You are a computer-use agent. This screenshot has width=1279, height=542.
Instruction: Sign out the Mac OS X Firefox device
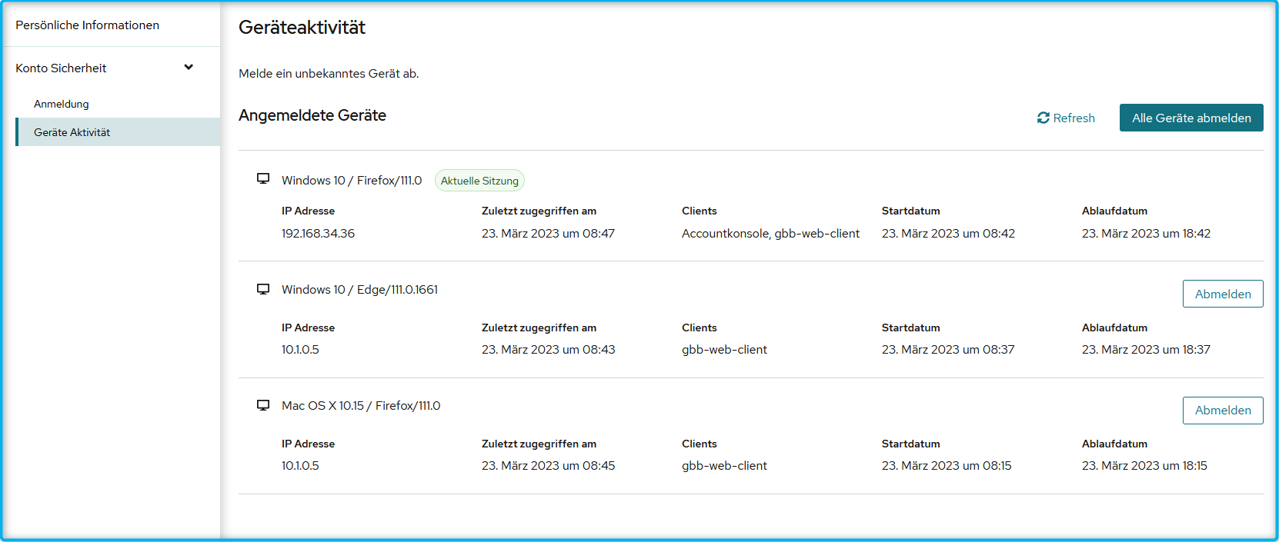click(1222, 411)
